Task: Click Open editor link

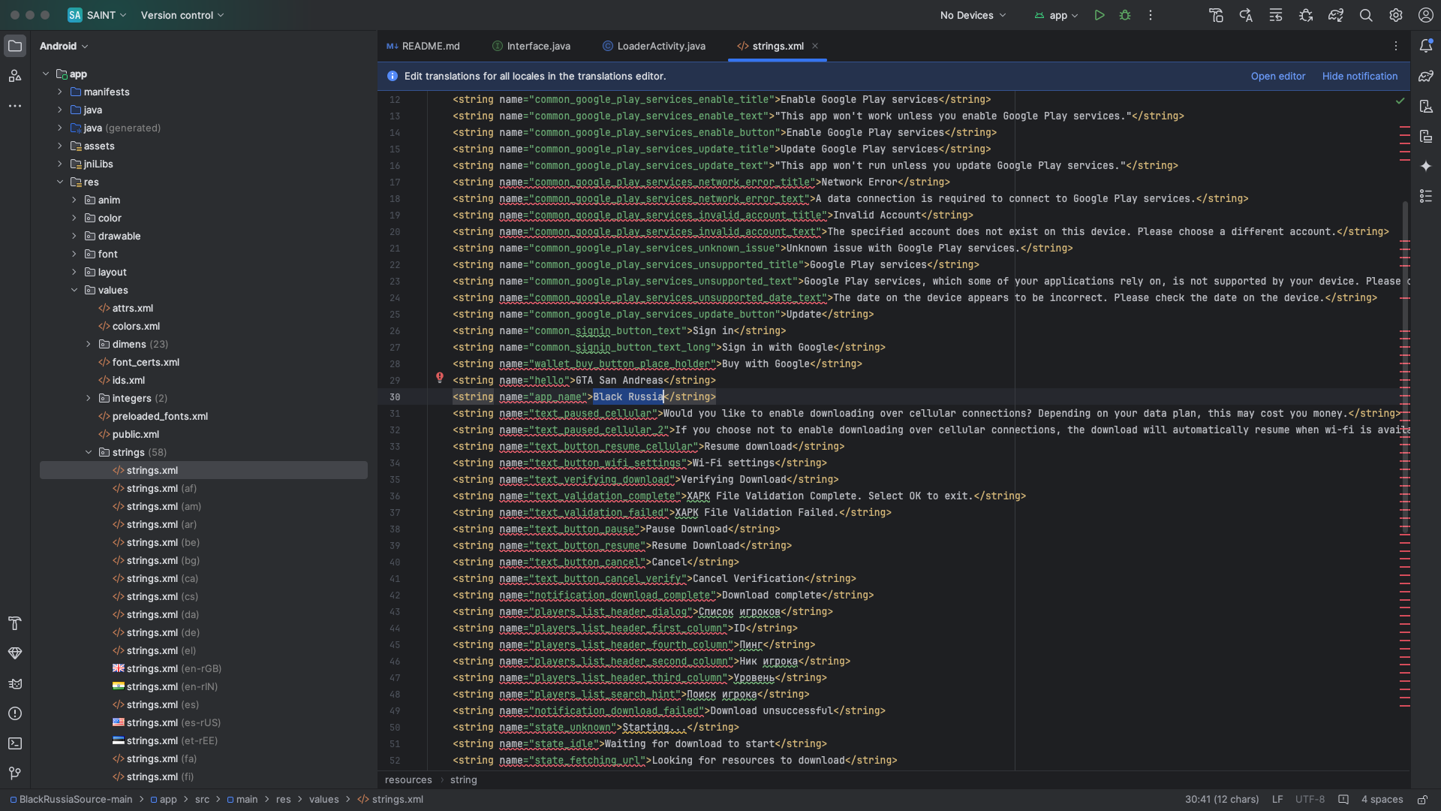Action: click(1278, 76)
